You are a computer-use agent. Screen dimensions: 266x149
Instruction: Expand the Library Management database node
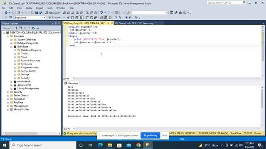[x=11, y=89]
